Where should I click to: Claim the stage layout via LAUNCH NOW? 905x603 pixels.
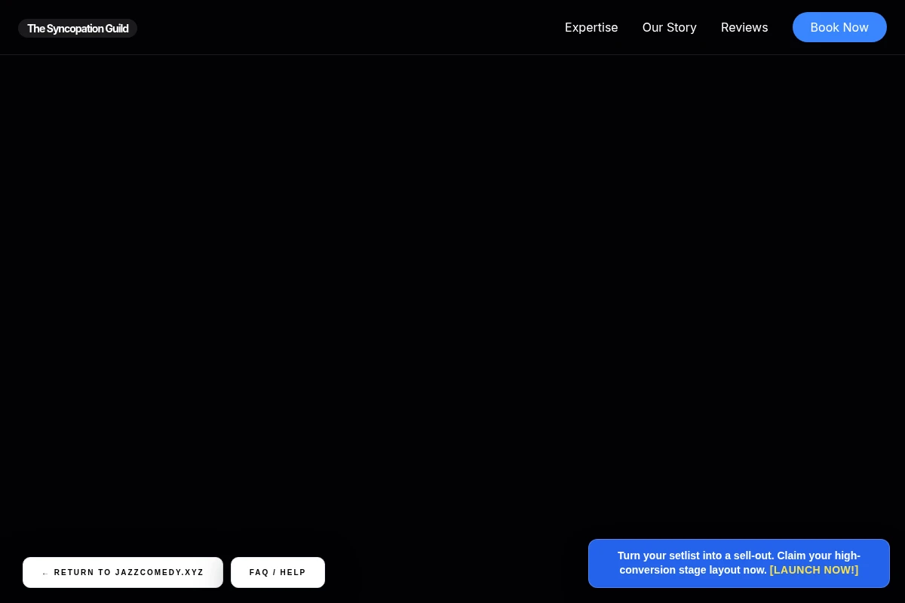(814, 570)
